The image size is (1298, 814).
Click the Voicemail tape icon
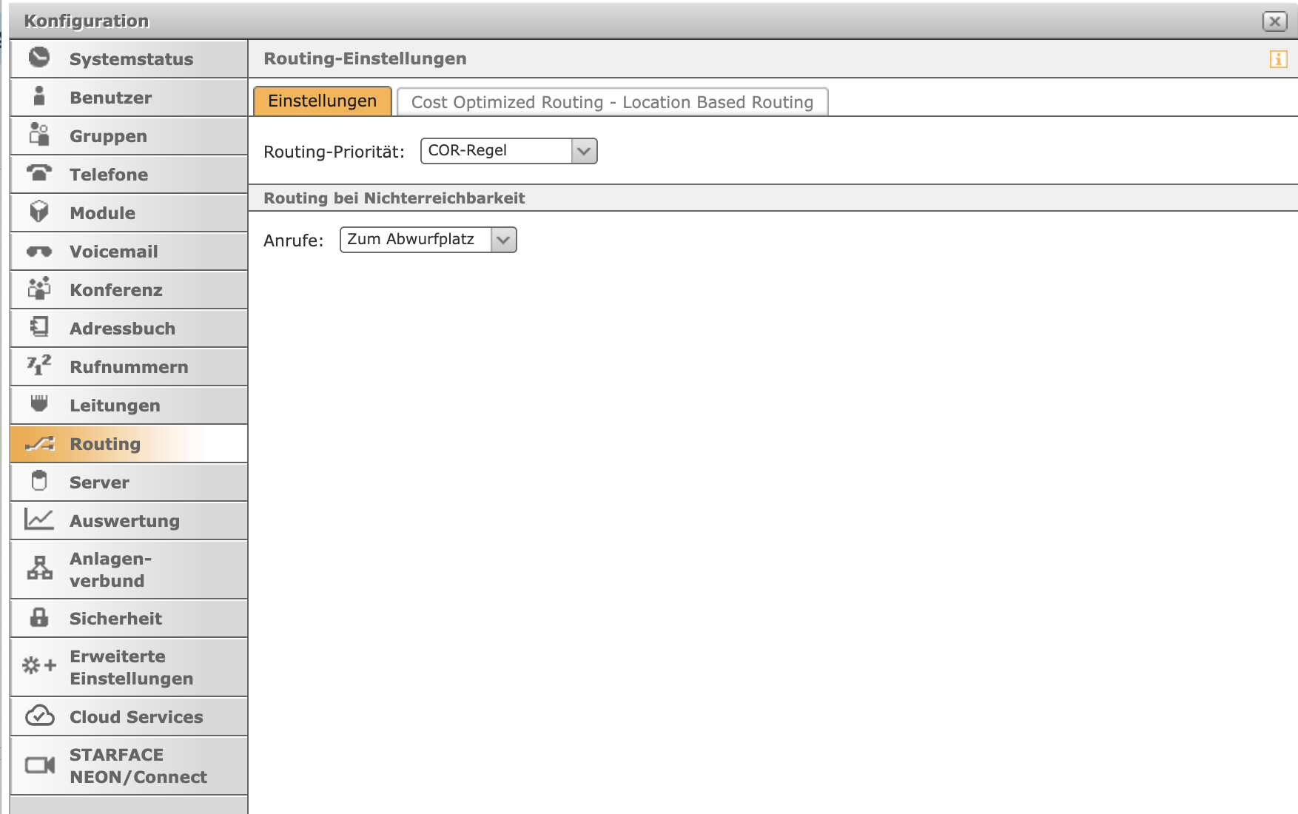[x=39, y=252]
